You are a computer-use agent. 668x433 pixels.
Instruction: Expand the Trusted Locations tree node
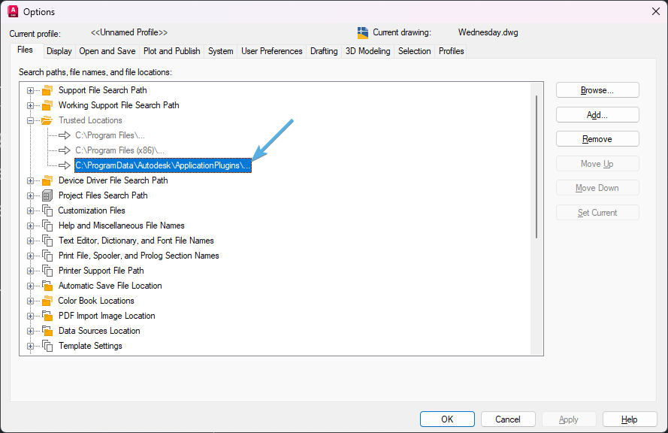[x=29, y=120]
